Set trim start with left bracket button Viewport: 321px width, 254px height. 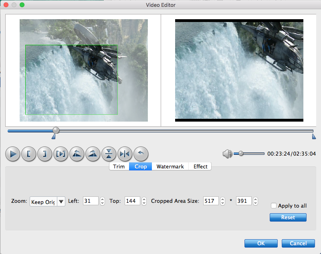tap(29, 154)
